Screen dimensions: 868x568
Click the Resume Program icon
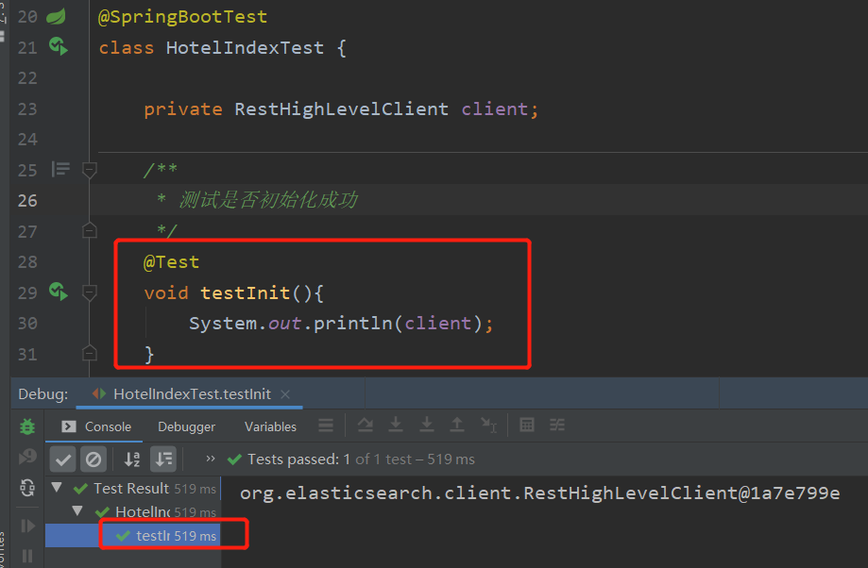pyautogui.click(x=27, y=526)
